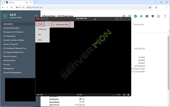
Task: Click the Risk shield status icon
Action: coord(80,99)
